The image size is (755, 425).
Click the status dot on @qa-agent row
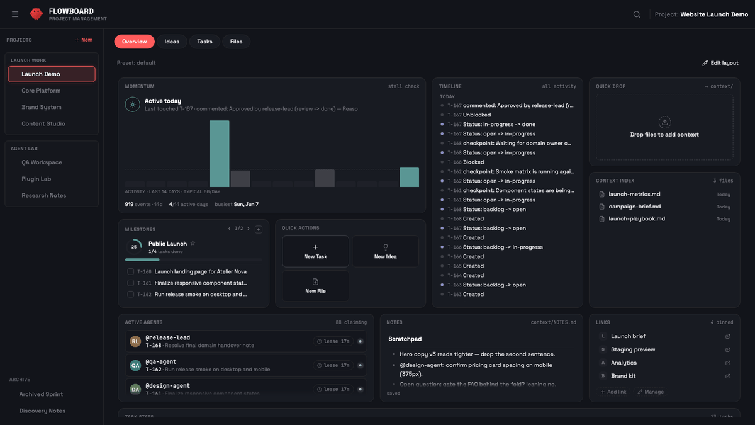tap(361, 365)
